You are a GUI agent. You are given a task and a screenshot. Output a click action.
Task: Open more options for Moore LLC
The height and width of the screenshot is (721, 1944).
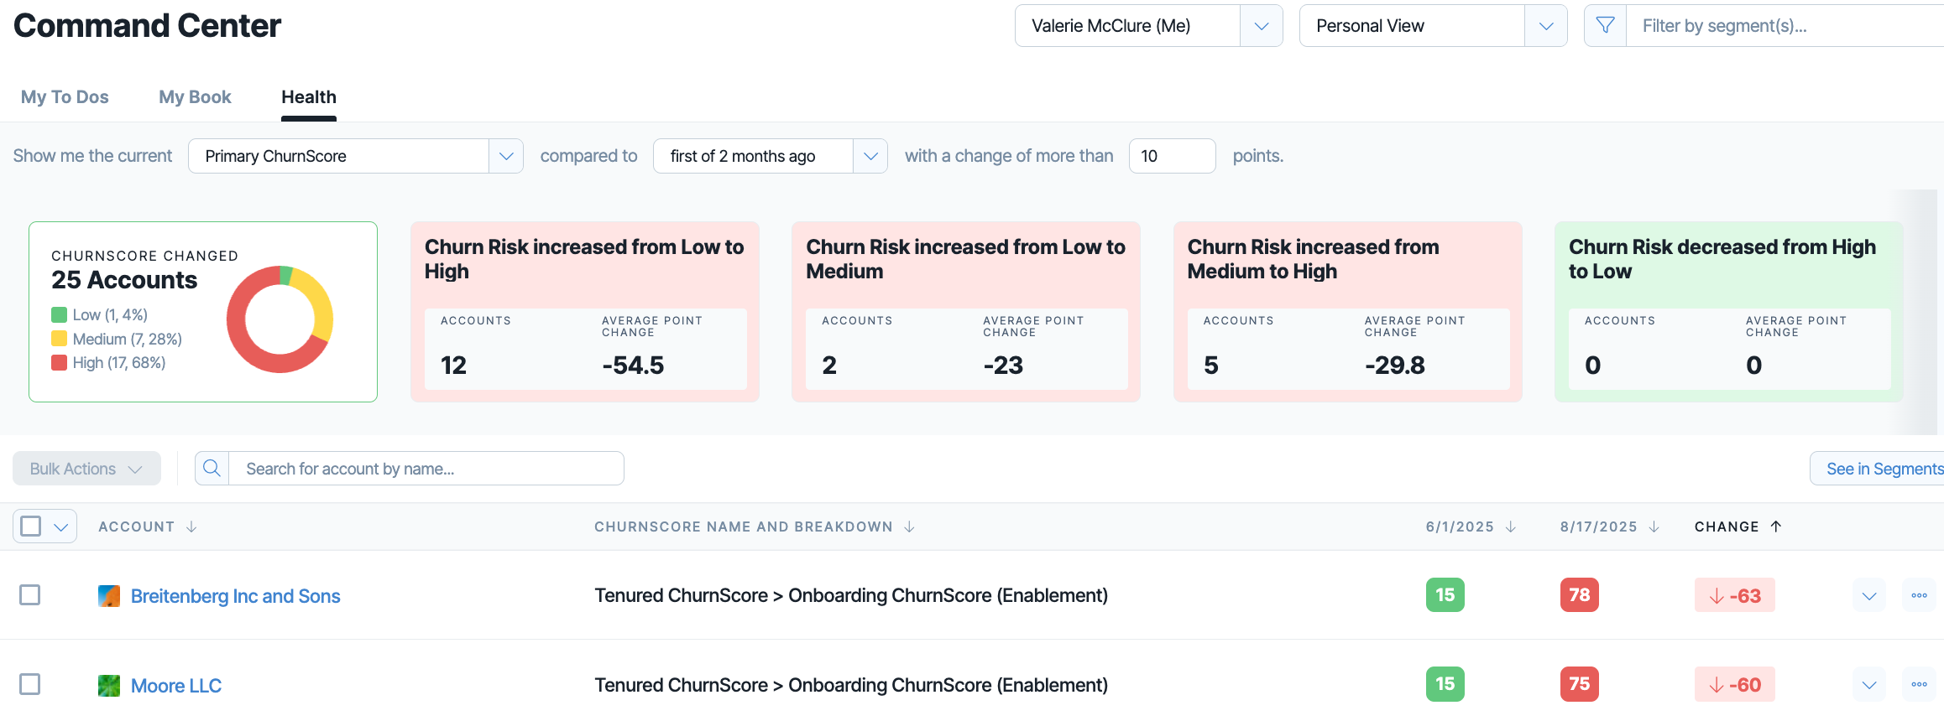click(x=1919, y=684)
